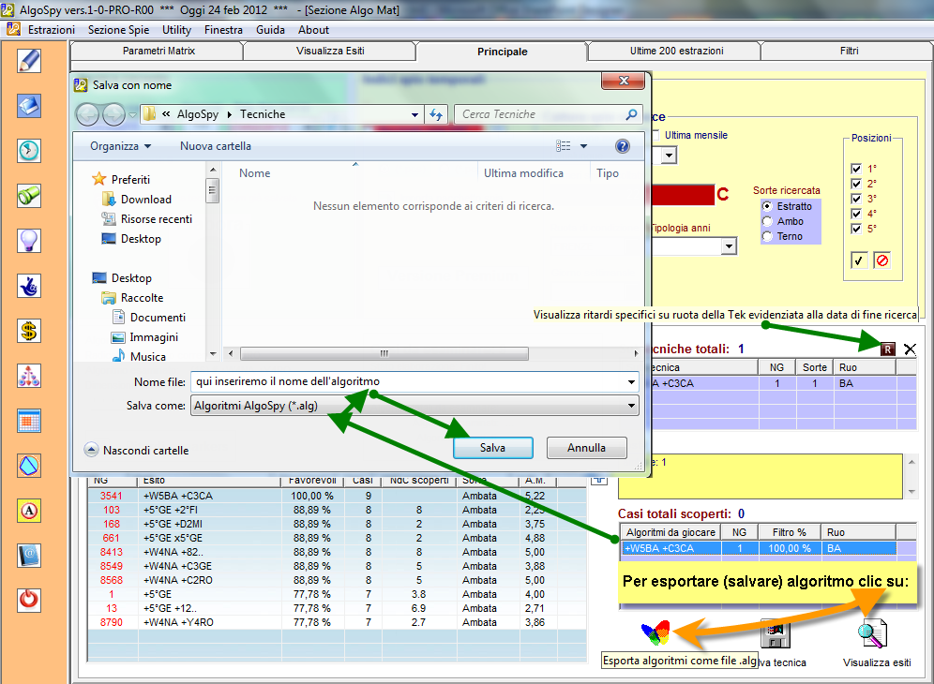Click the folder tree vertical scrollbar
Screen dimensions: 934x684
click(212, 191)
